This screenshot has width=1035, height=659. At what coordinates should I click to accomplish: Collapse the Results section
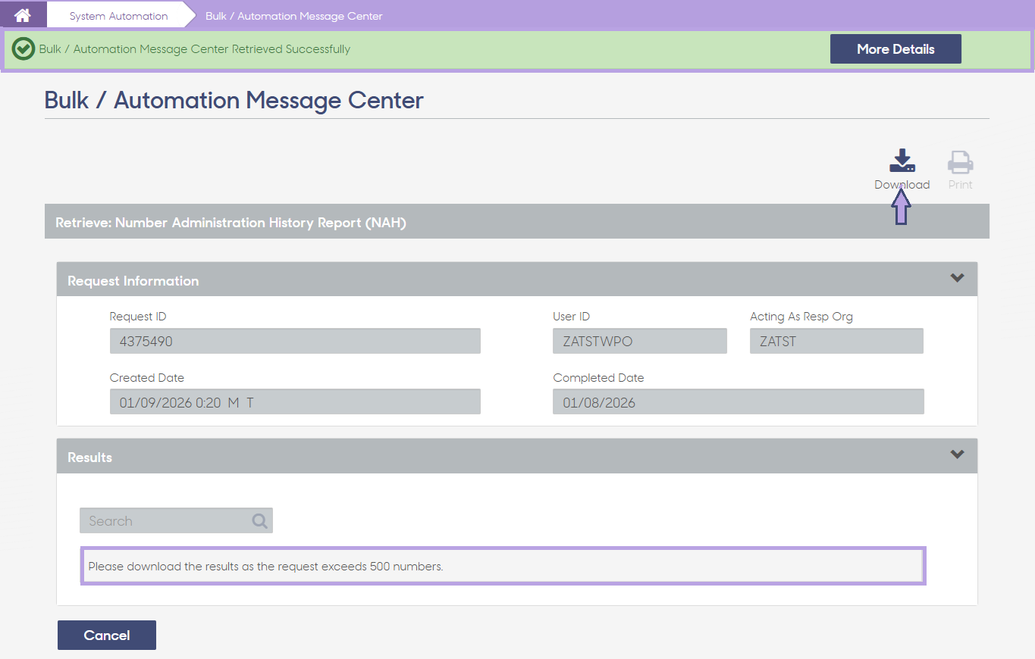pyautogui.click(x=957, y=454)
